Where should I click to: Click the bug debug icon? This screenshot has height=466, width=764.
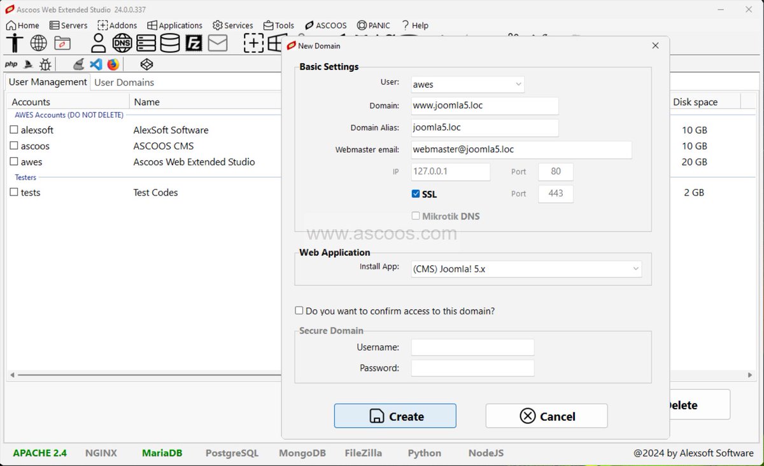(x=45, y=64)
